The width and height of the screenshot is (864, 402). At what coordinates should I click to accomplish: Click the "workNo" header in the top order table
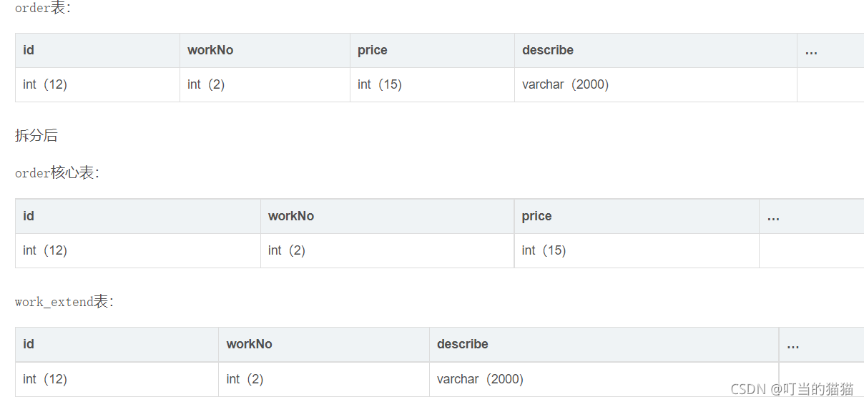pyautogui.click(x=210, y=50)
